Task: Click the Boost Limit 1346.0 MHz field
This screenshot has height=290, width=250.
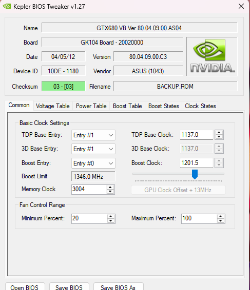Action: (93, 176)
